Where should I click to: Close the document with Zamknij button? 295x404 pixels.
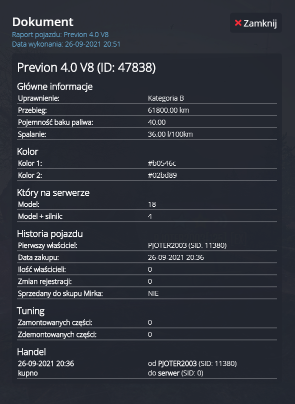point(256,23)
